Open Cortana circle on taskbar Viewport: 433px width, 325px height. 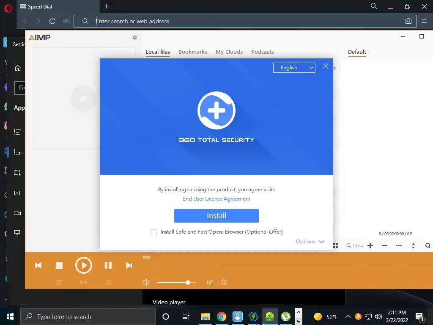point(166,317)
